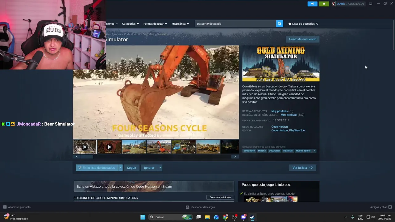This screenshot has height=222, width=395.
Task: Expand the wishlist button dropdown arrow
Action: (120, 168)
